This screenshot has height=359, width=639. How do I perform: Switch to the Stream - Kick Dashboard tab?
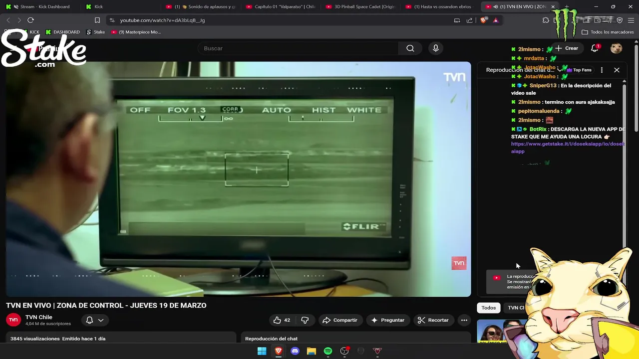[x=41, y=6]
